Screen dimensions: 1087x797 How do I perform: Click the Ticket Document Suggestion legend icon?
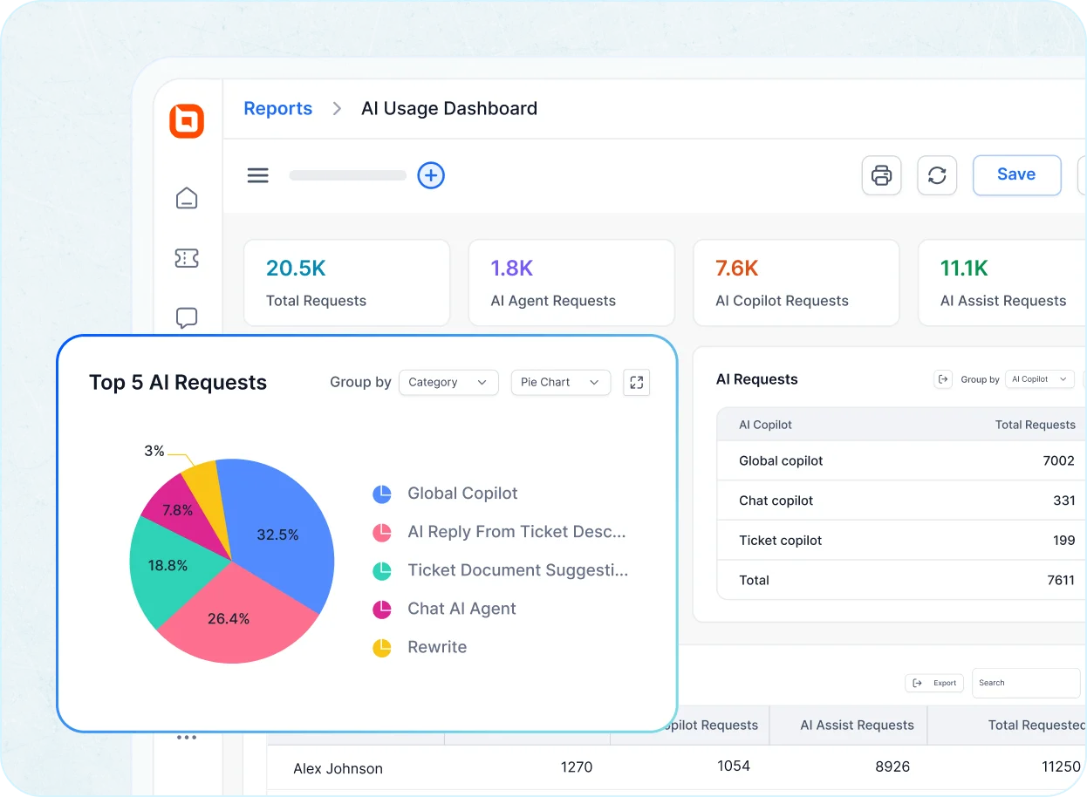pyautogui.click(x=382, y=571)
